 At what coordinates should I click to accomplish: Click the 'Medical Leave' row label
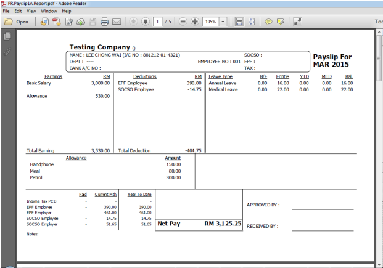point(223,89)
